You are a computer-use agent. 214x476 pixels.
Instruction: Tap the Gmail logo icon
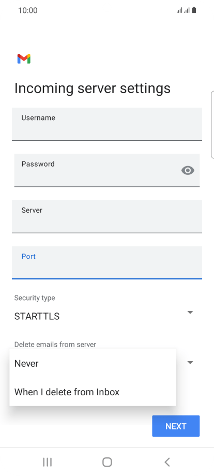coord(24,59)
